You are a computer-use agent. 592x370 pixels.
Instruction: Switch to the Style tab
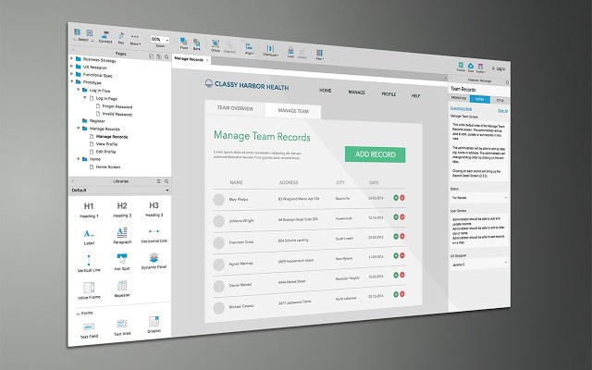click(x=499, y=101)
